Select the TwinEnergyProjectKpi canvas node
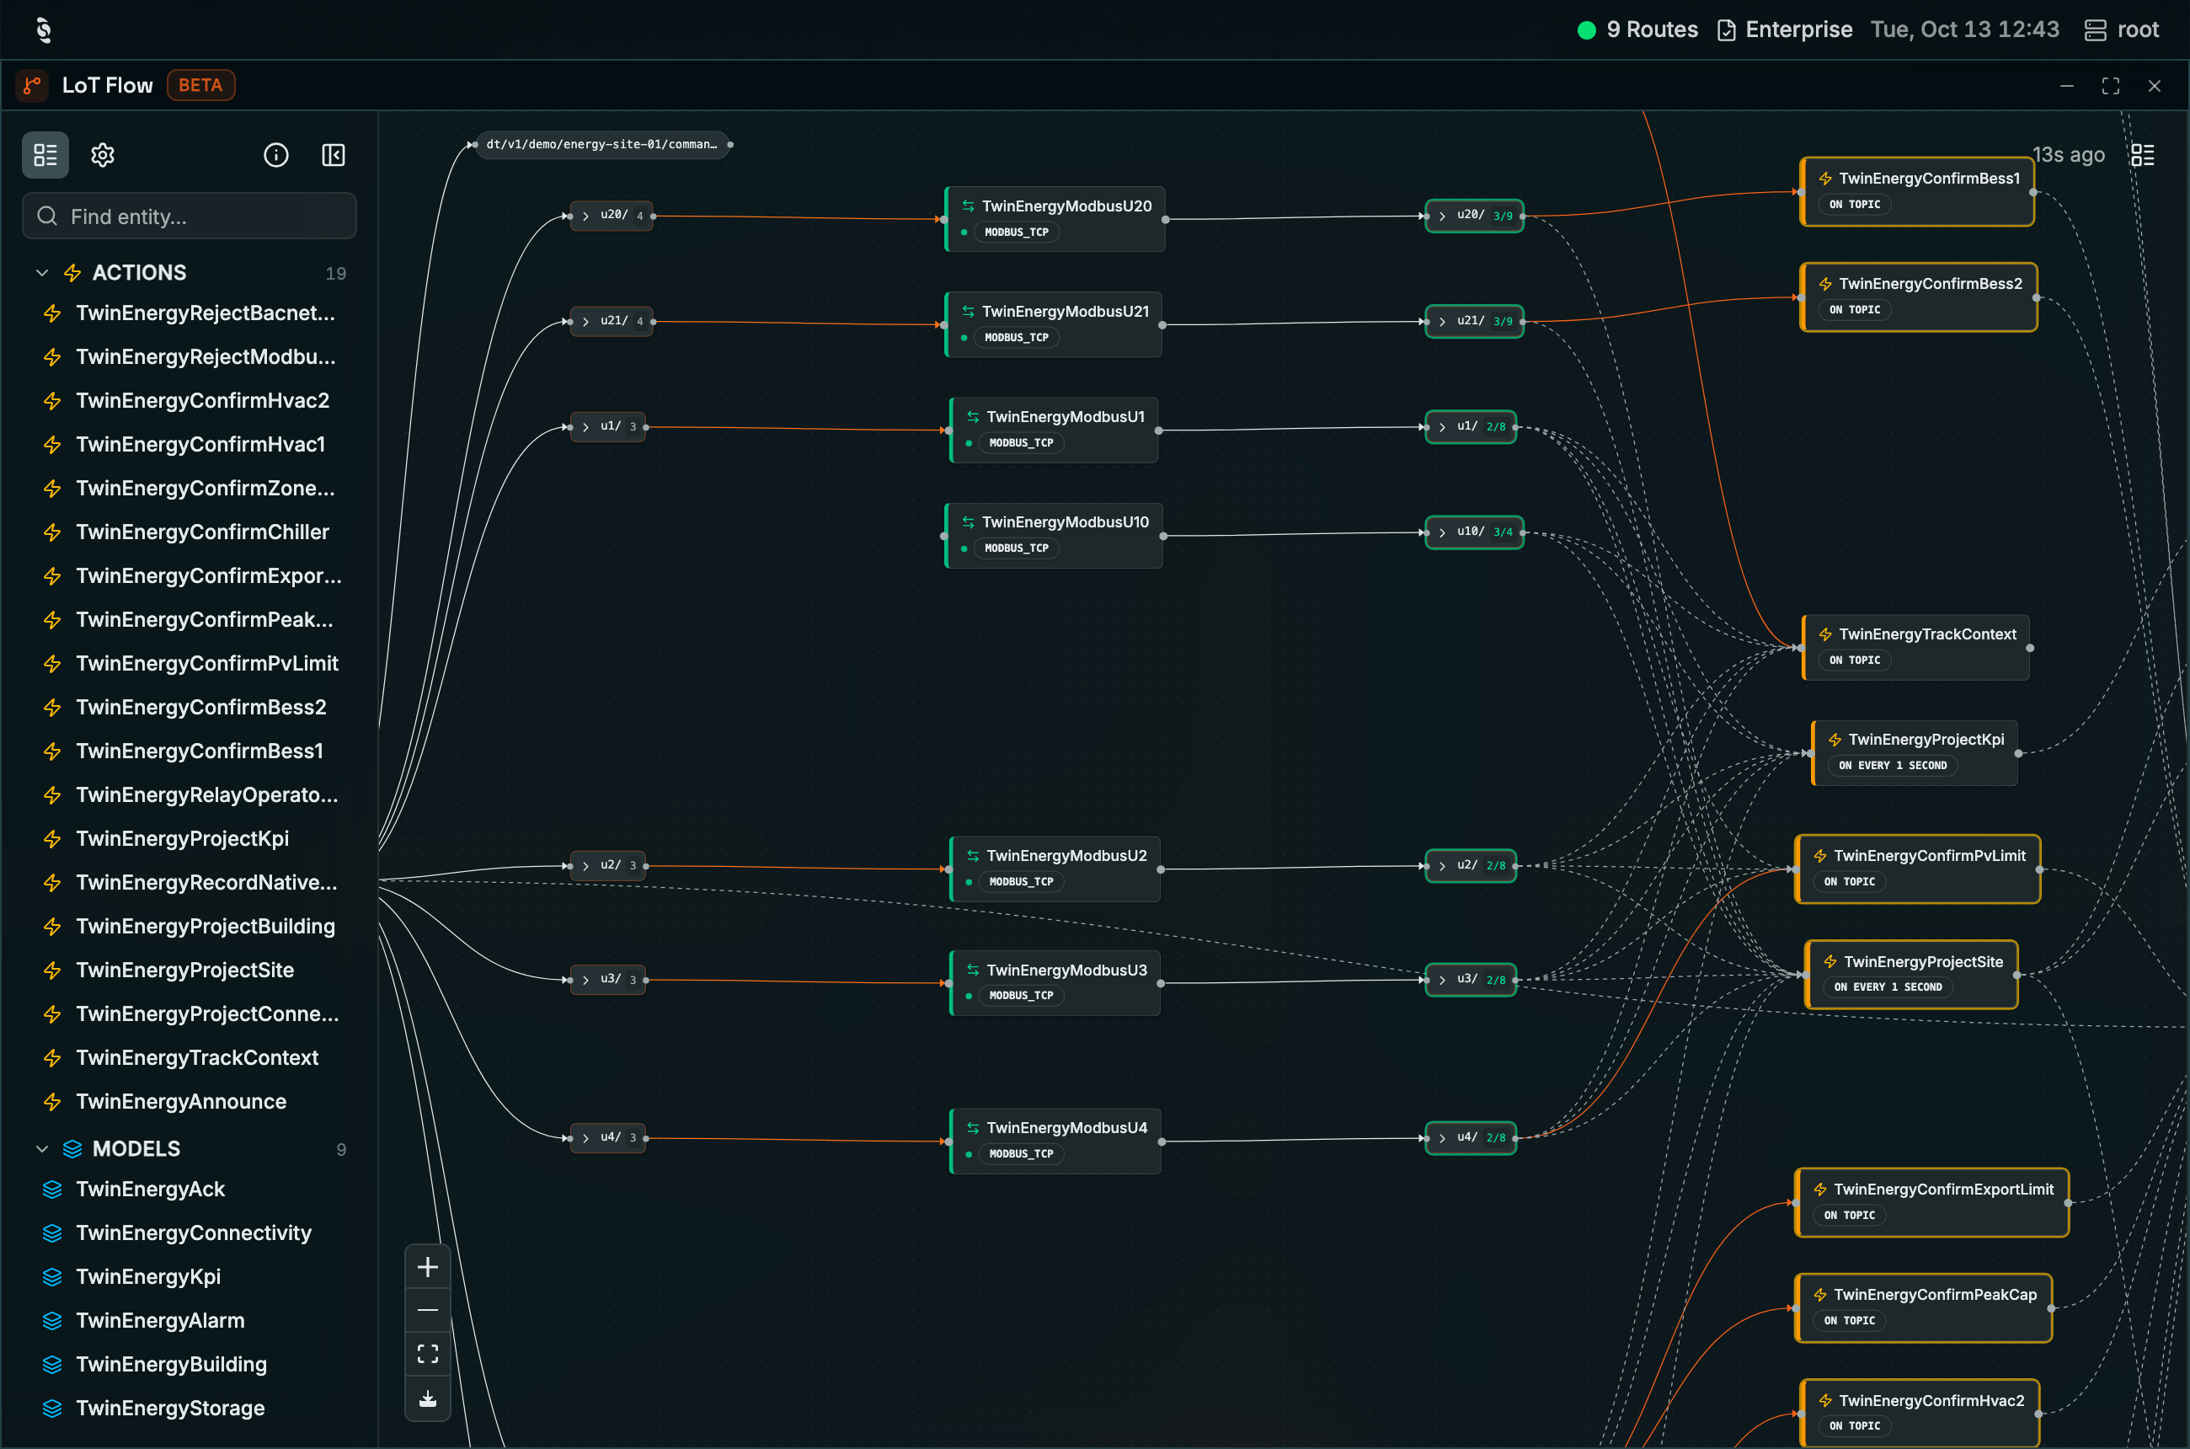 pos(1915,753)
